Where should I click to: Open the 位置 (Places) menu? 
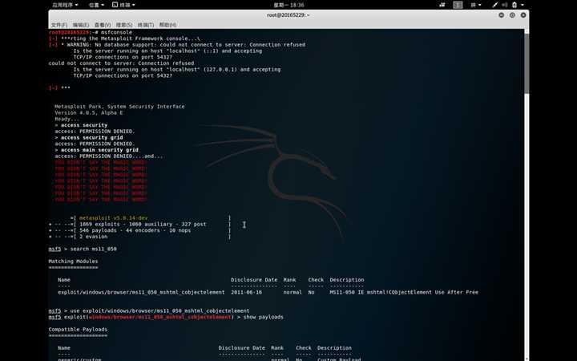(x=96, y=5)
